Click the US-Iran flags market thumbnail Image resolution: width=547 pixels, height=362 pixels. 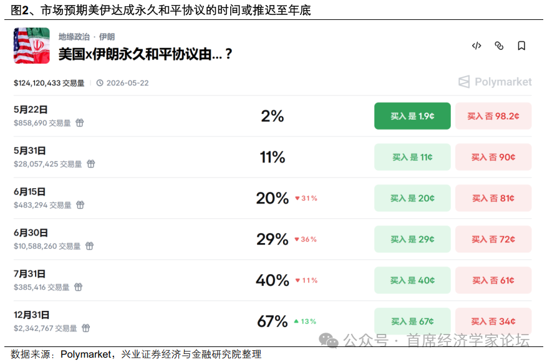point(32,45)
